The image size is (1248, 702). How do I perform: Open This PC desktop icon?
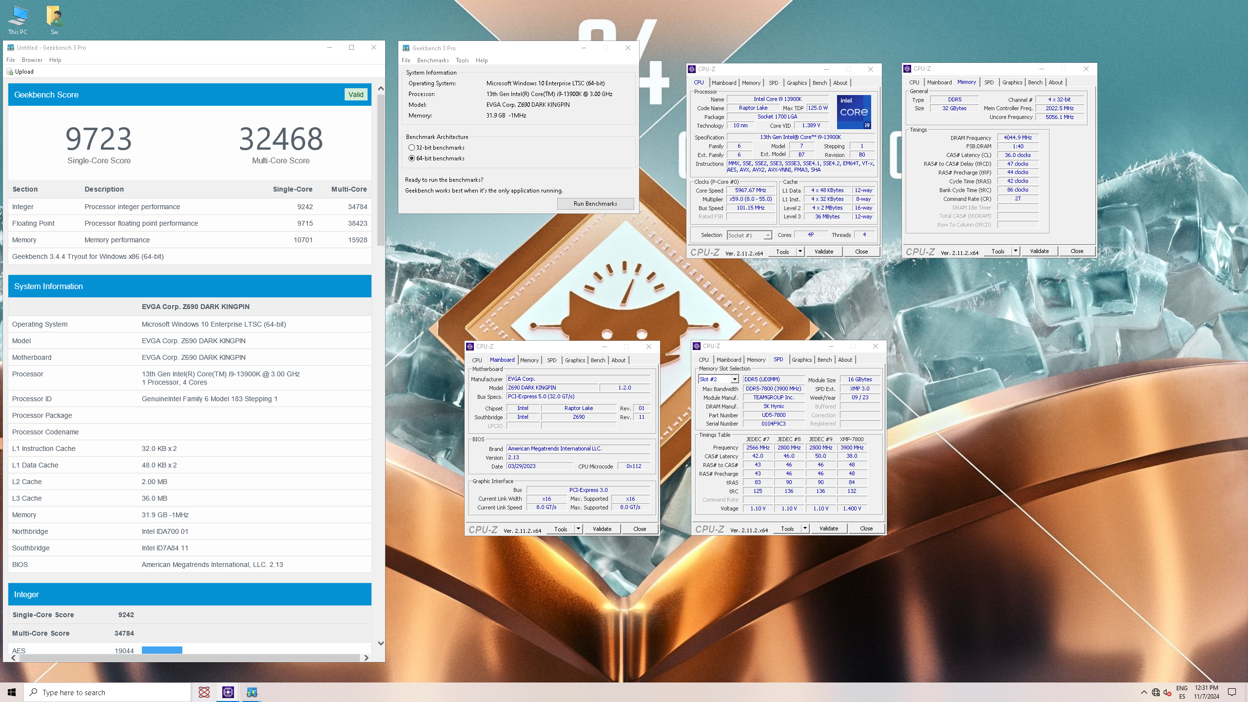click(18, 19)
